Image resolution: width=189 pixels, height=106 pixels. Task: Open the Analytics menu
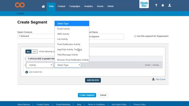89,6
